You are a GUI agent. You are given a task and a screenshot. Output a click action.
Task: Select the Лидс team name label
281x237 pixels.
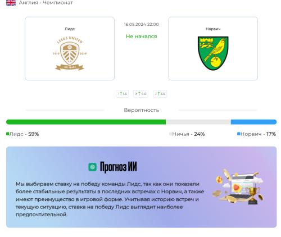[70, 29]
